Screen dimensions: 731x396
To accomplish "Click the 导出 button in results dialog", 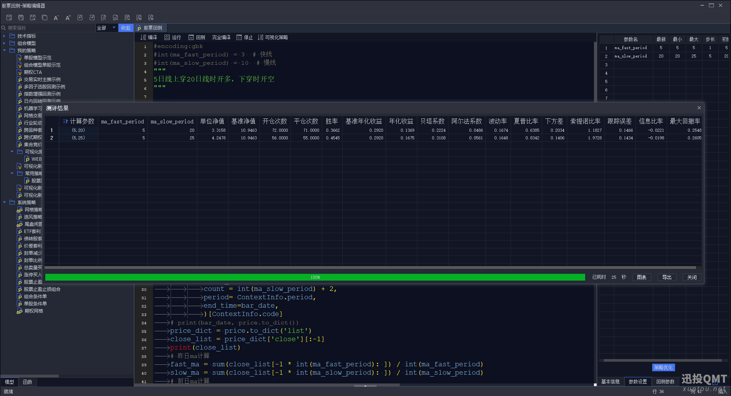I will 667,277.
